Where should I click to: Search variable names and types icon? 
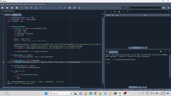tap(123, 12)
